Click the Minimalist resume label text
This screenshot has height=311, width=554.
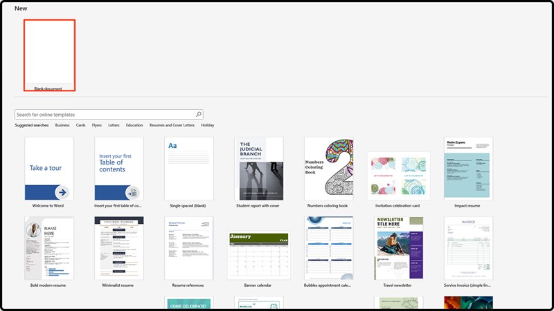pyautogui.click(x=118, y=285)
